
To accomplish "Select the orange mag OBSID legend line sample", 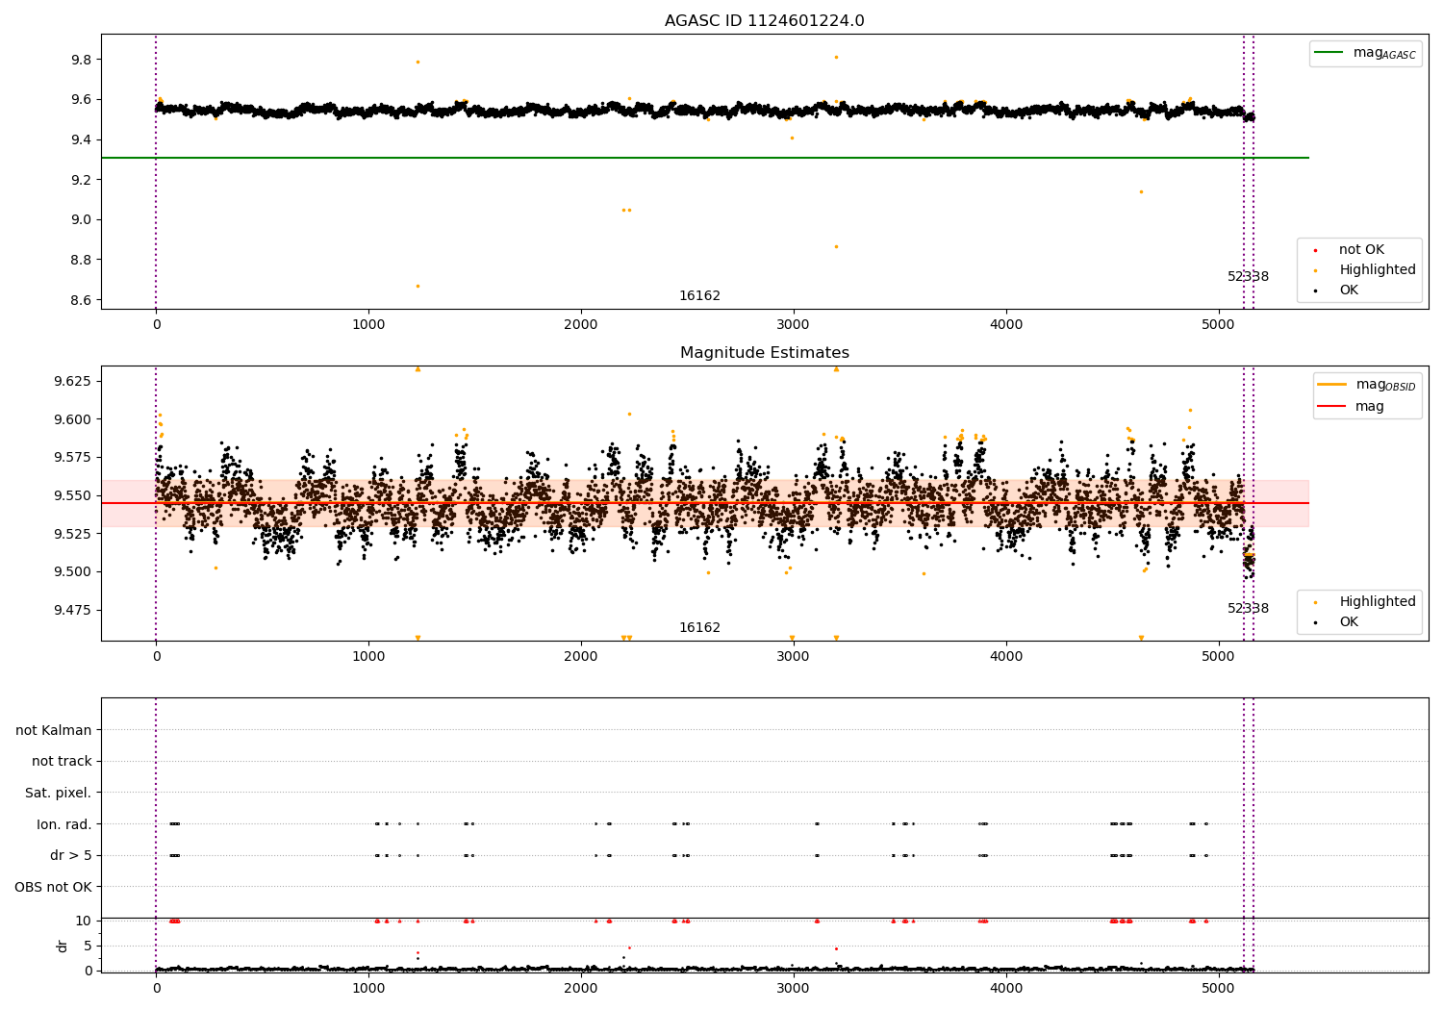I will pyautogui.click(x=1332, y=385).
